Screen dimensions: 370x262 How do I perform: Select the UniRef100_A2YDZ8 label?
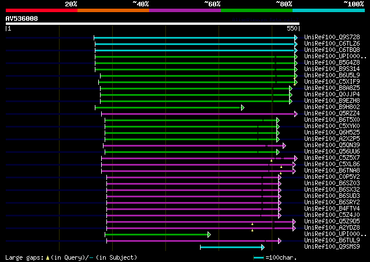[332, 228]
